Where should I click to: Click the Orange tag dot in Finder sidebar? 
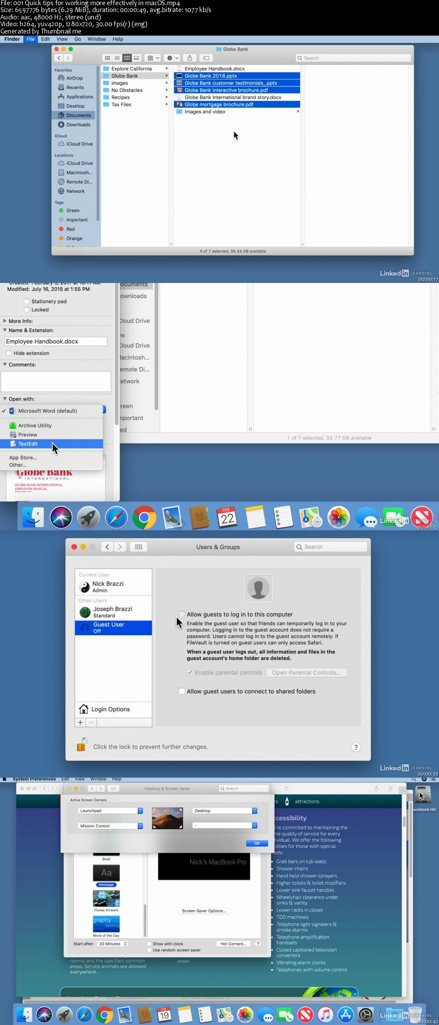pos(61,238)
